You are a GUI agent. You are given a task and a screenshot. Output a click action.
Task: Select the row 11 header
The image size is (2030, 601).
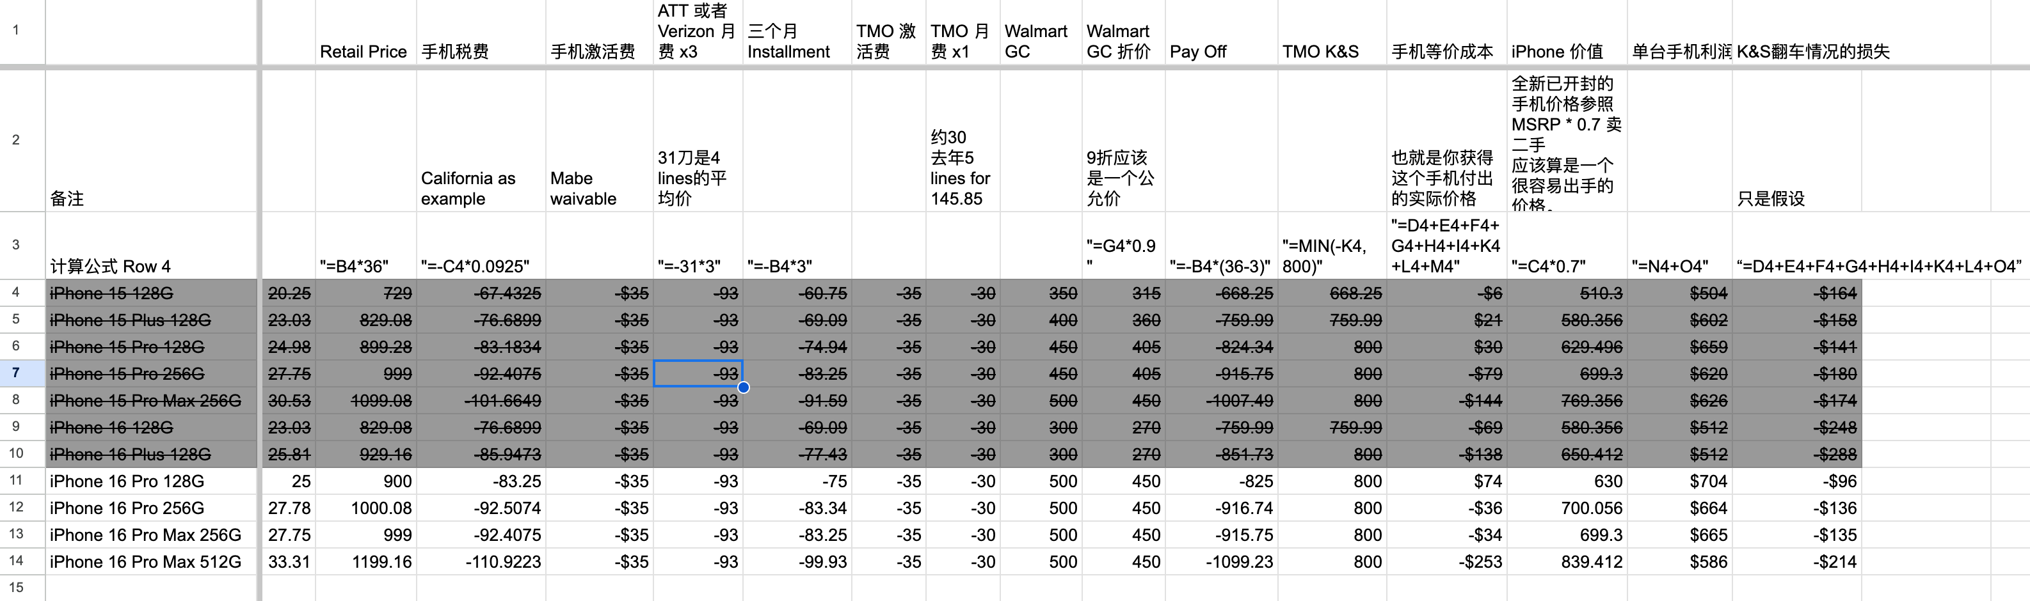[x=16, y=481]
